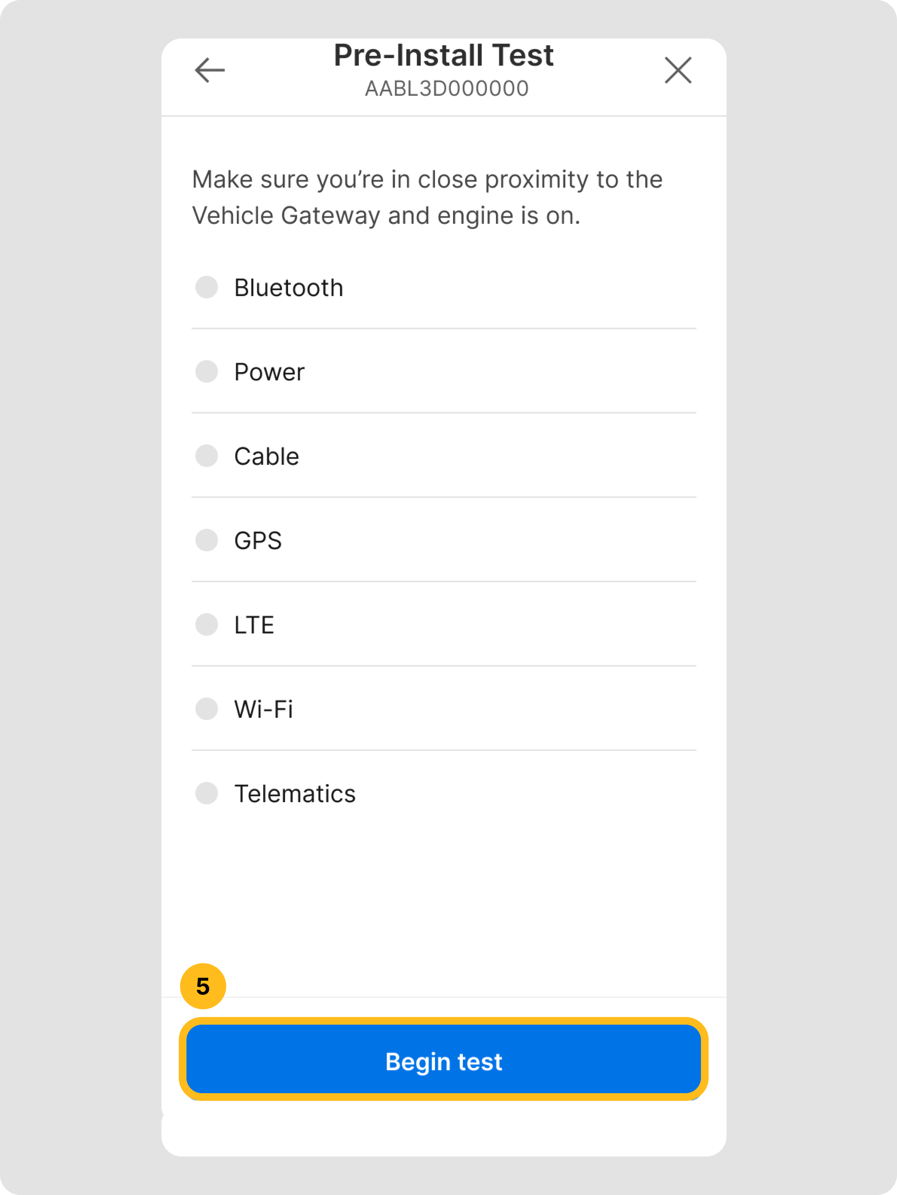Click the LTE status indicator circle
Screen dimensions: 897x1195
(x=206, y=624)
